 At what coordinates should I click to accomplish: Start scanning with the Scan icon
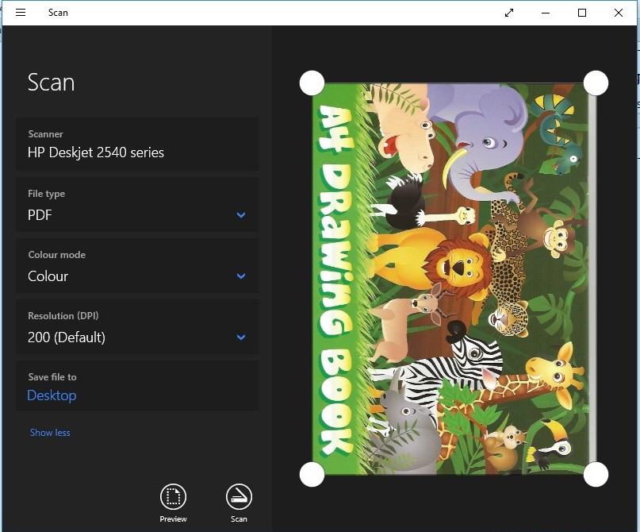point(239,497)
